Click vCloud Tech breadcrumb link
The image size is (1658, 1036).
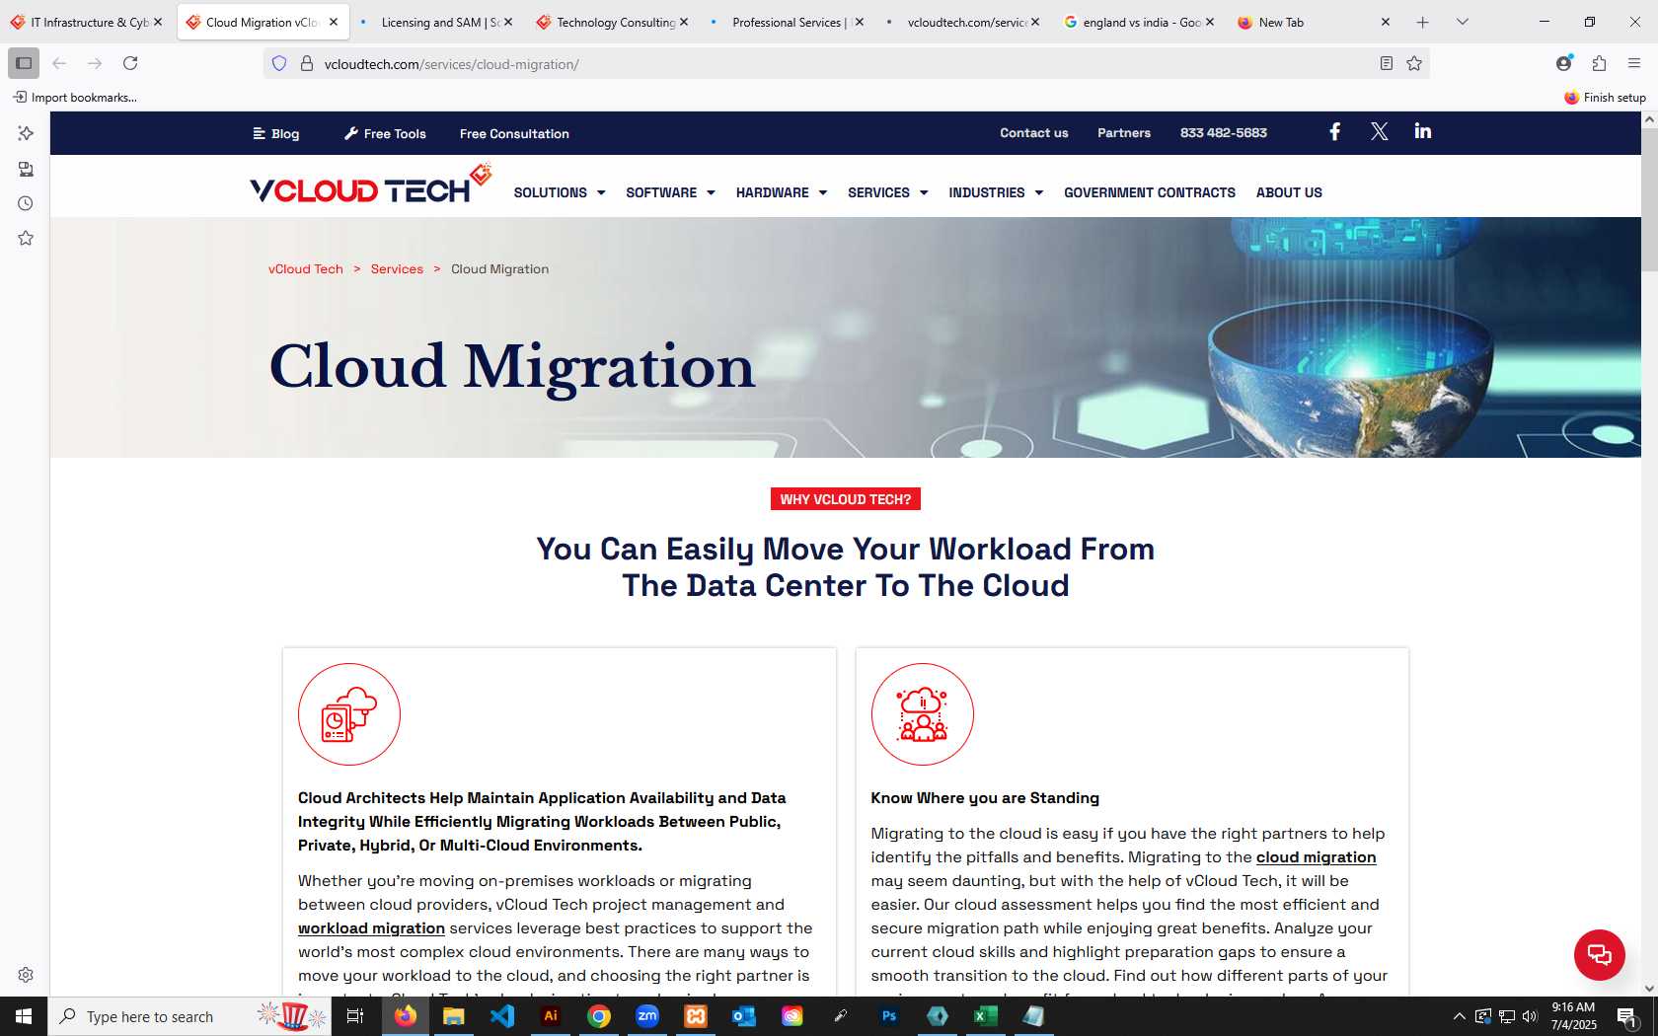tap(306, 268)
